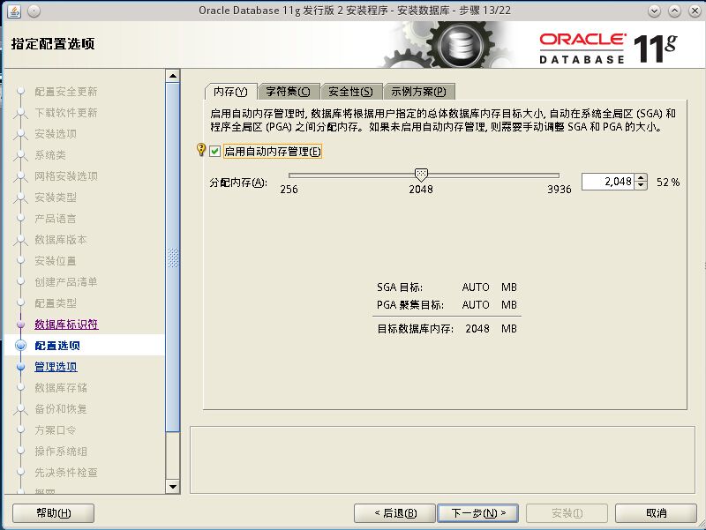The height and width of the screenshot is (530, 706).
Task: Select the 配置选项 current step
Action: pyautogui.click(x=57, y=346)
